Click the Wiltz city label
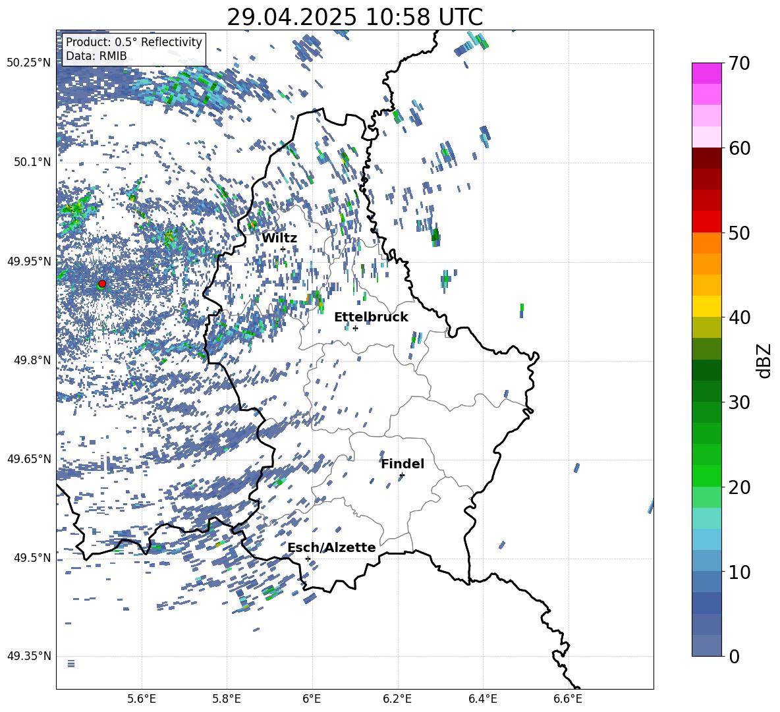This screenshot has height=712, width=780. click(x=279, y=238)
